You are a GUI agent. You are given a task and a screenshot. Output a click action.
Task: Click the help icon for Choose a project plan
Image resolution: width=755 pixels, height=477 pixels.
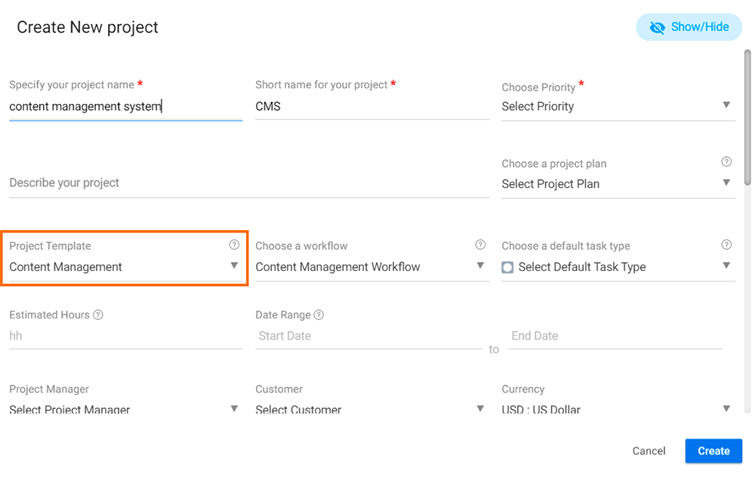coord(726,162)
